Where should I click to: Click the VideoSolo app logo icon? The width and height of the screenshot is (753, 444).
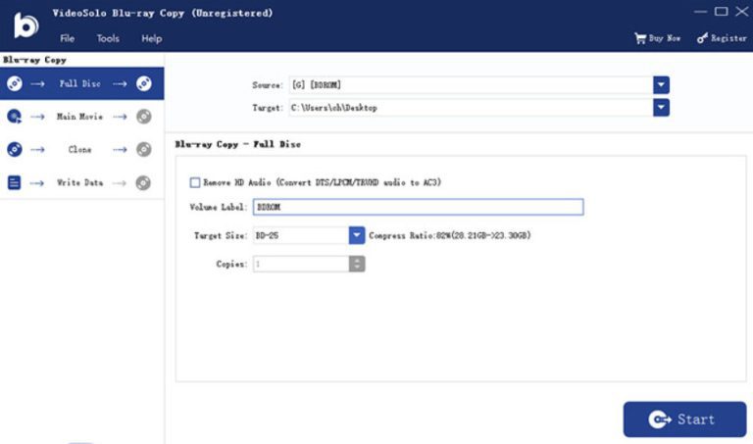coord(24,25)
